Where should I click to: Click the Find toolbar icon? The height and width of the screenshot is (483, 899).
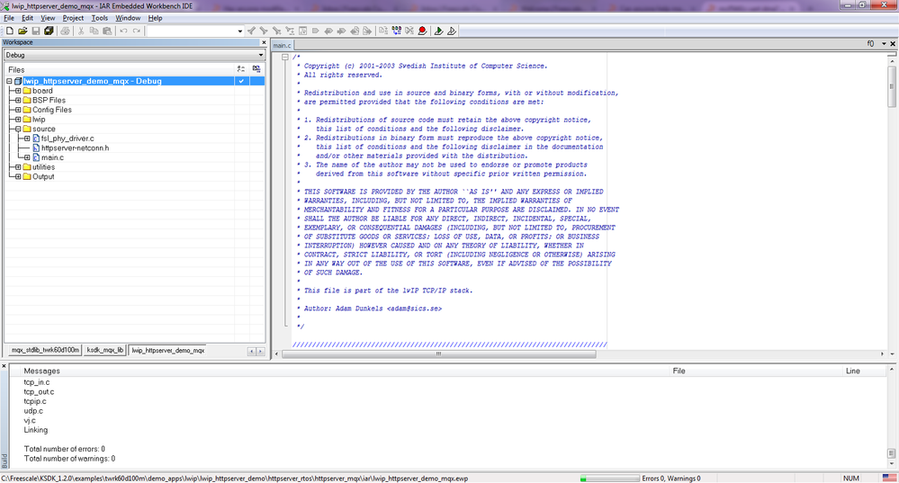tap(277, 31)
